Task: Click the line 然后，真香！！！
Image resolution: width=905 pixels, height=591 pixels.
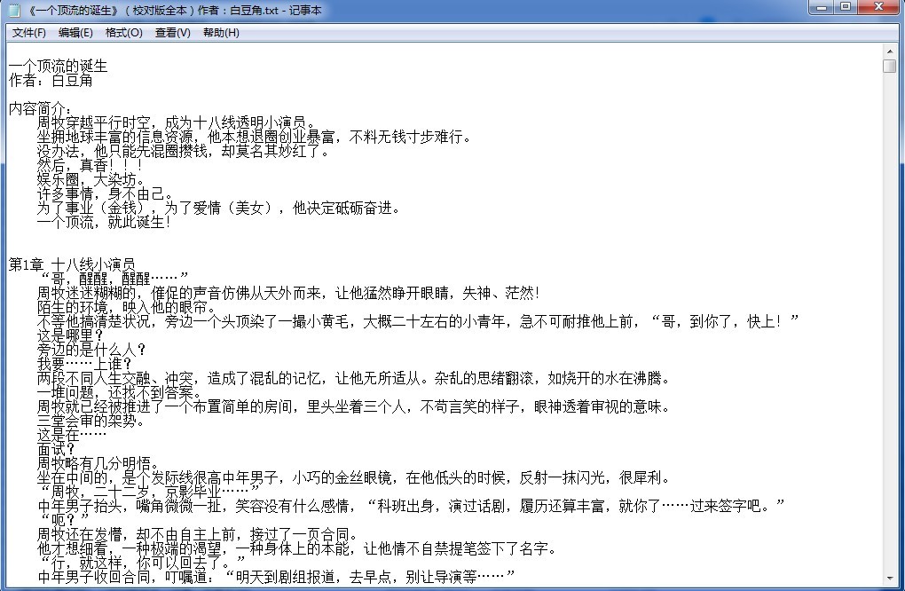Action: 90,165
